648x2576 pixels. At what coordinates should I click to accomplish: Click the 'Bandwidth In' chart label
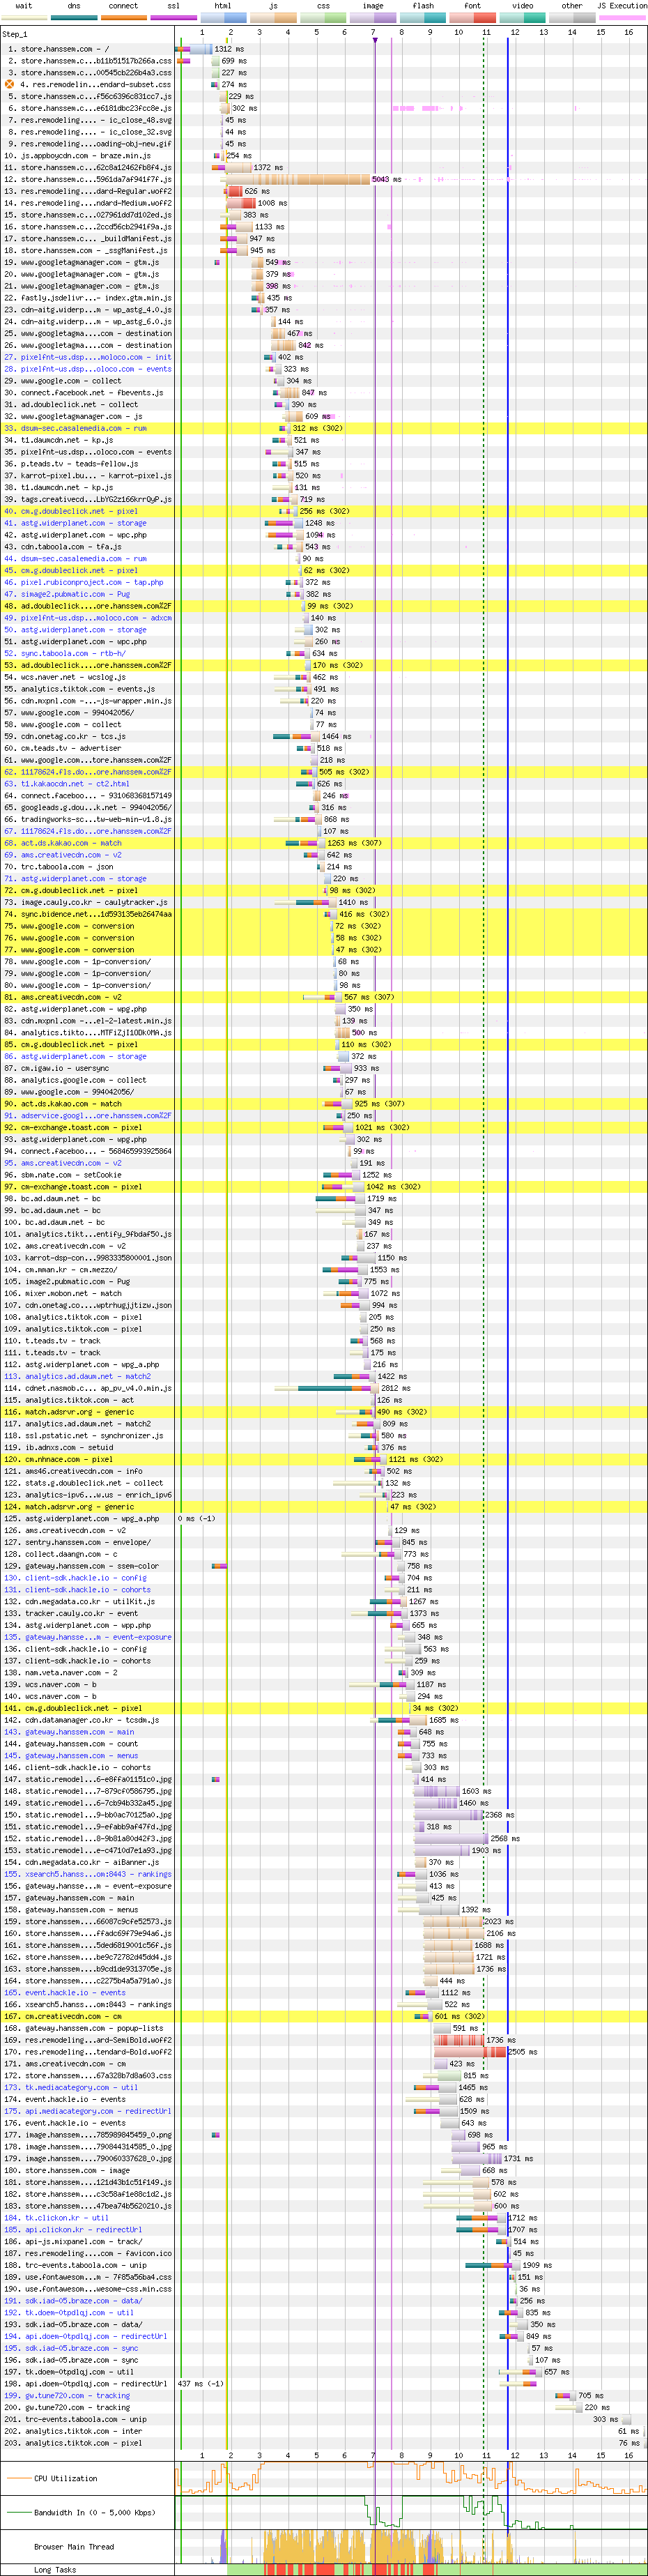(x=95, y=2513)
